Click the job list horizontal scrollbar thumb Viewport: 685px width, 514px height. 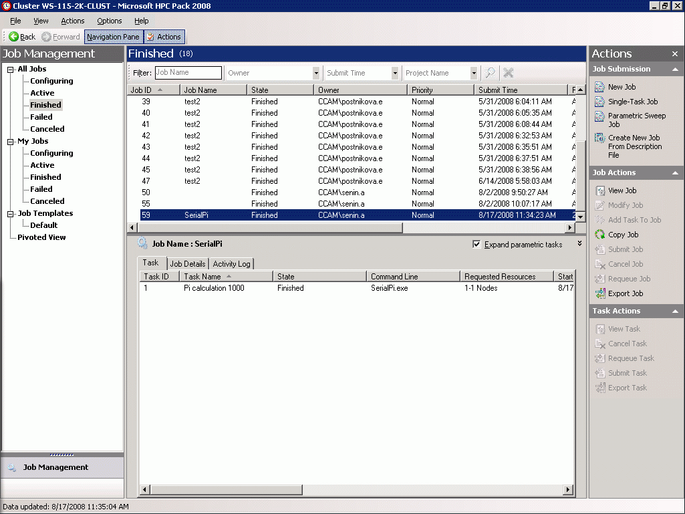(x=269, y=228)
